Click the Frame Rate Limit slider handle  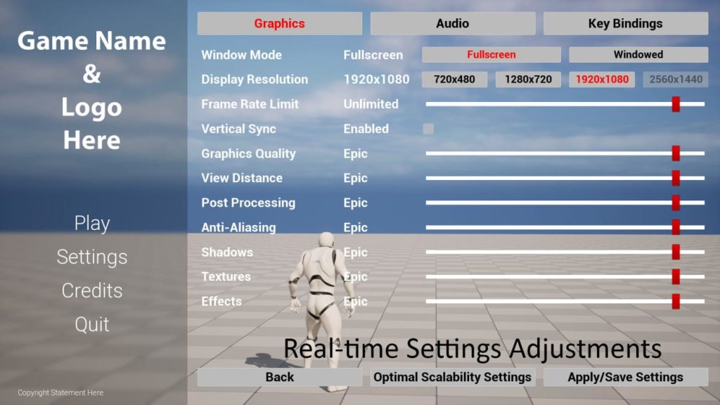pyautogui.click(x=676, y=104)
